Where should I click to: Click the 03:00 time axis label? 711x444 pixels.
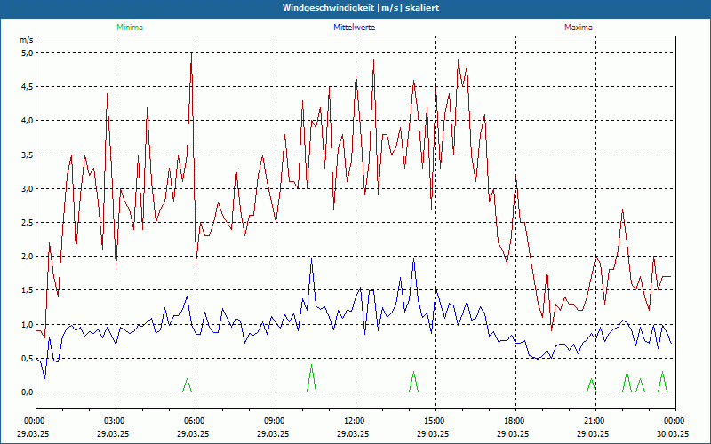click(116, 421)
